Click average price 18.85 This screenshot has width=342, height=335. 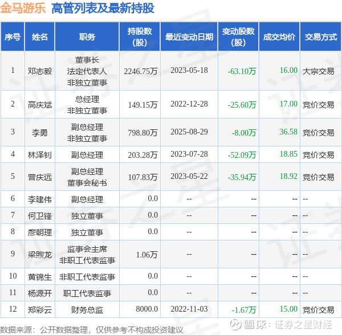(x=288, y=154)
